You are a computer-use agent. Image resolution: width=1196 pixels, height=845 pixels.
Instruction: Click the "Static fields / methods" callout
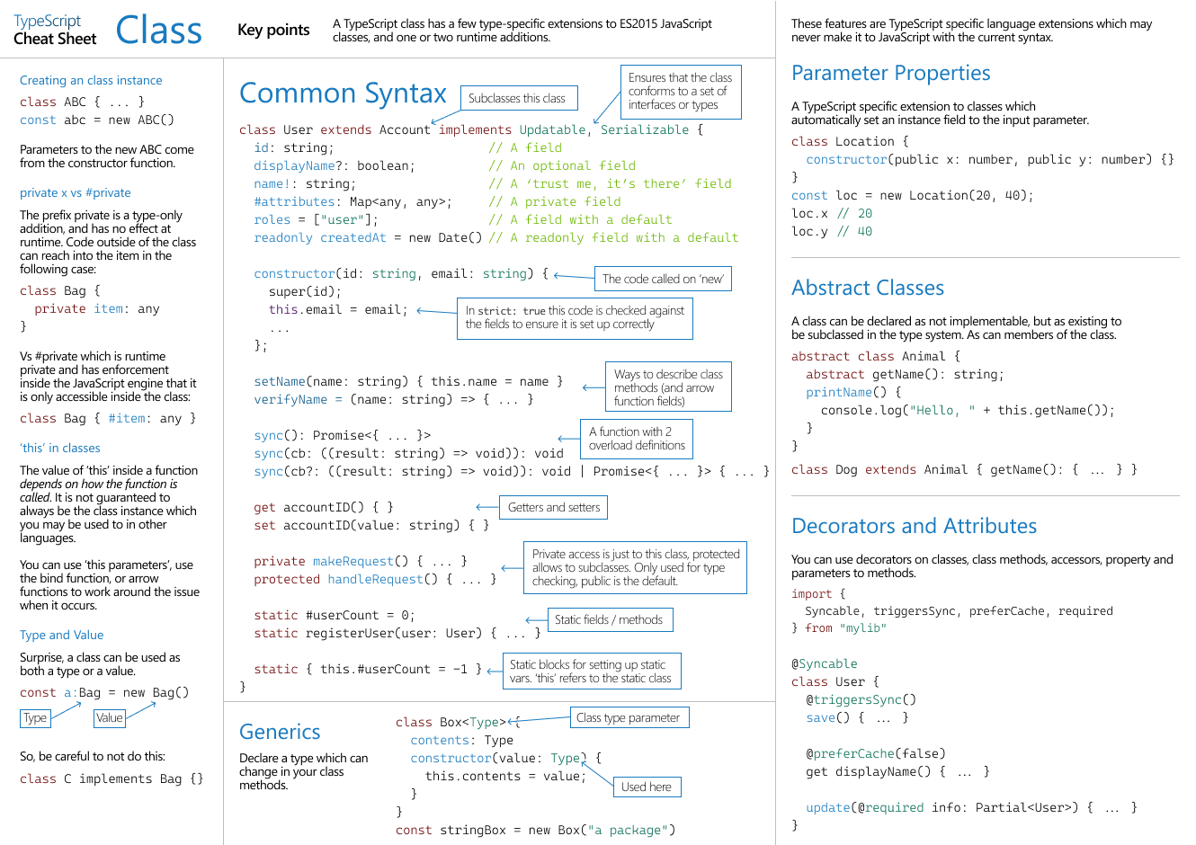(x=611, y=619)
